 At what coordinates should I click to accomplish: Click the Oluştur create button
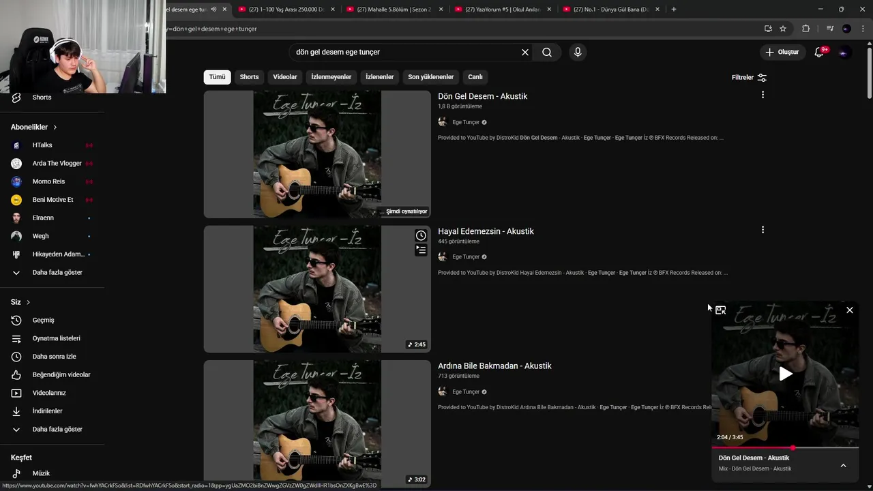coord(782,52)
